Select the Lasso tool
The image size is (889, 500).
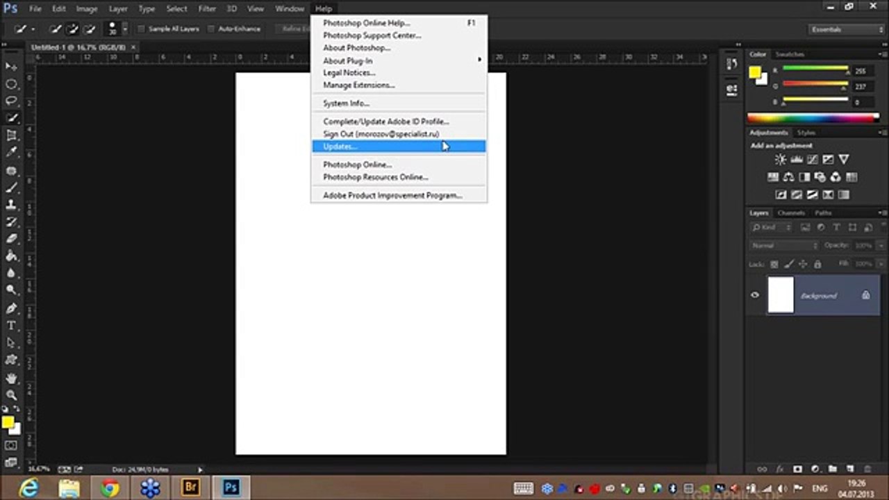[x=11, y=101]
